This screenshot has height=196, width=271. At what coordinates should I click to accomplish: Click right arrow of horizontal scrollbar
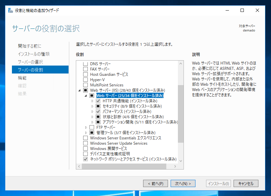(x=175, y=166)
